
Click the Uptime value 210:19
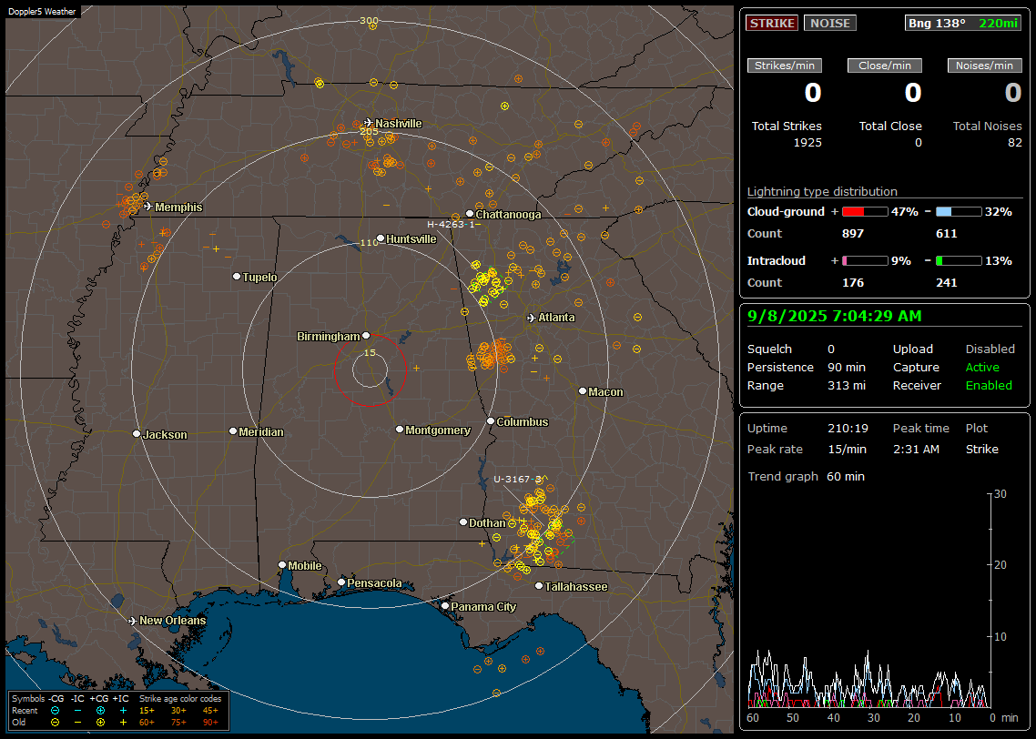[848, 429]
